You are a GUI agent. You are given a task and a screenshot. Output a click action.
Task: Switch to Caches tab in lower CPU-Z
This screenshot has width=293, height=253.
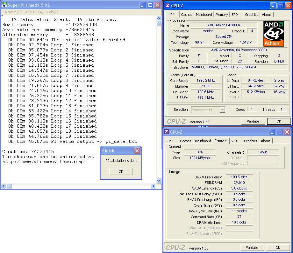point(186,141)
